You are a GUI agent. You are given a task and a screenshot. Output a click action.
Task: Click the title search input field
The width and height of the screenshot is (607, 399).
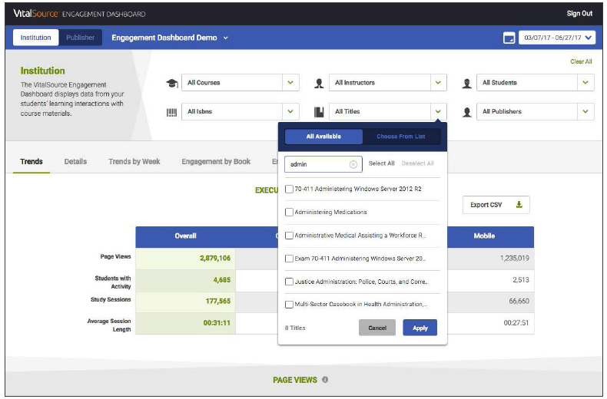[317, 164]
